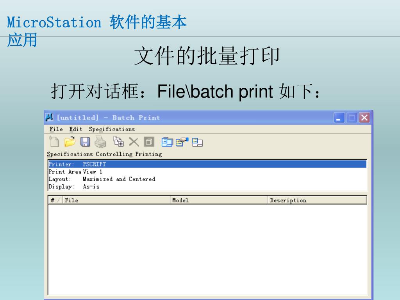
Task: Click the last specifications icon in the toolbar
Action: pyautogui.click(x=197, y=142)
